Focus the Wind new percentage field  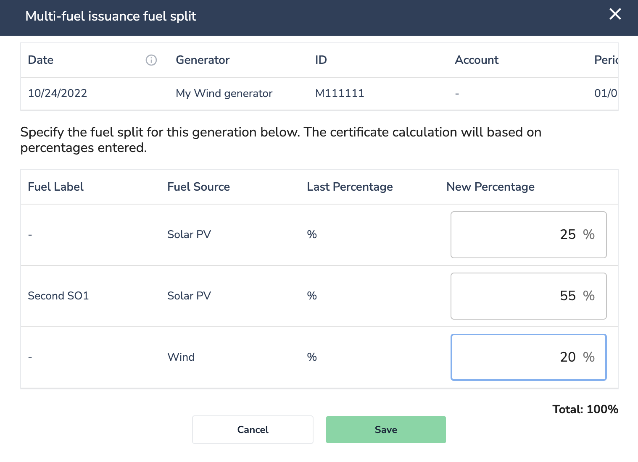[x=528, y=357]
